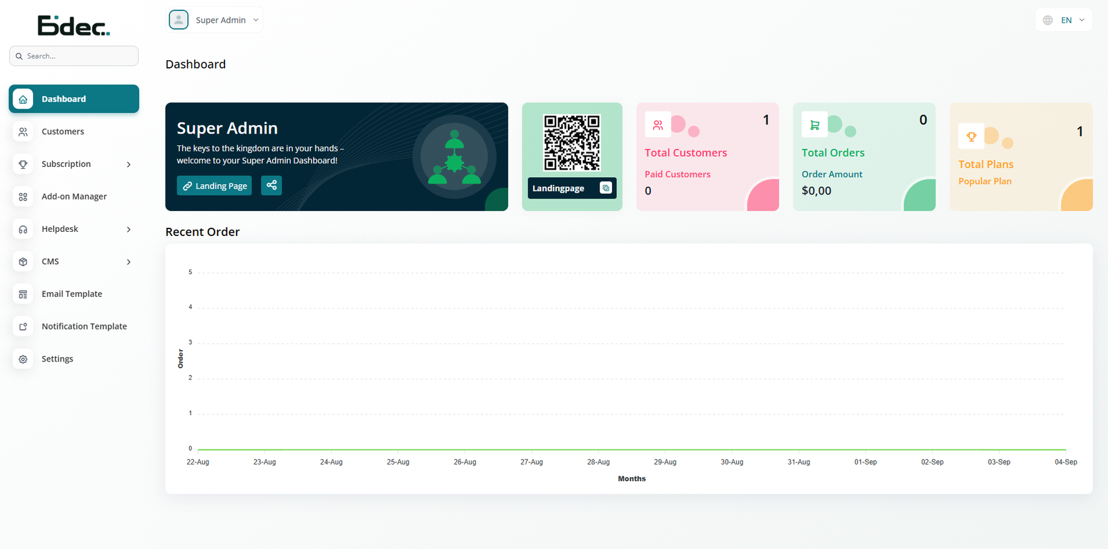1108x549 pixels.
Task: Click the Total Orders cart icon
Action: (814, 125)
